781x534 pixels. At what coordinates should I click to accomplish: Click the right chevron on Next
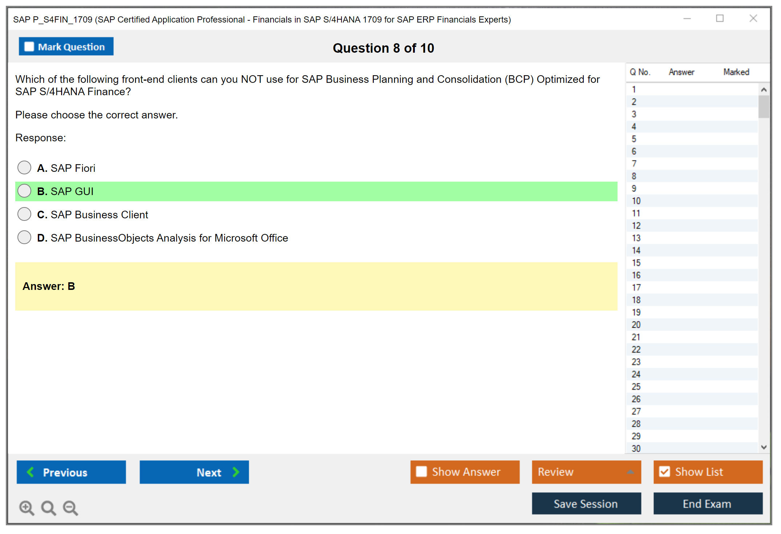[x=236, y=472]
